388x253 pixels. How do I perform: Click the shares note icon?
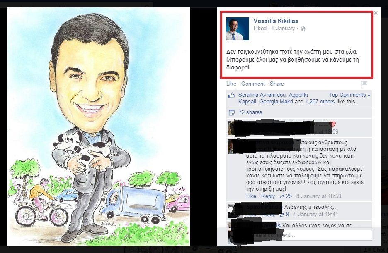(x=232, y=112)
